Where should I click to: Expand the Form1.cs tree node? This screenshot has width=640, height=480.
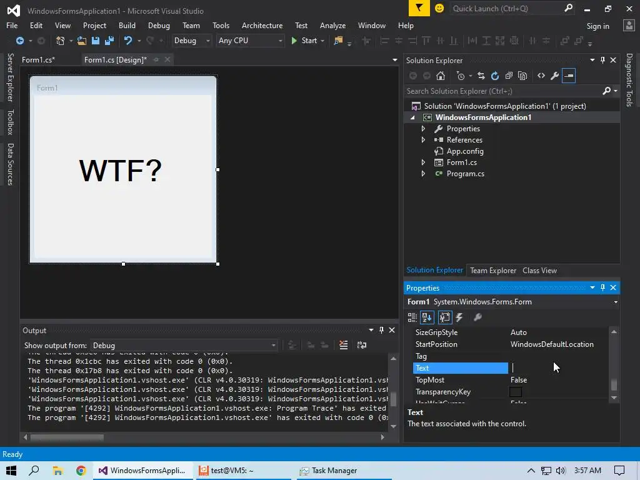pyautogui.click(x=423, y=162)
